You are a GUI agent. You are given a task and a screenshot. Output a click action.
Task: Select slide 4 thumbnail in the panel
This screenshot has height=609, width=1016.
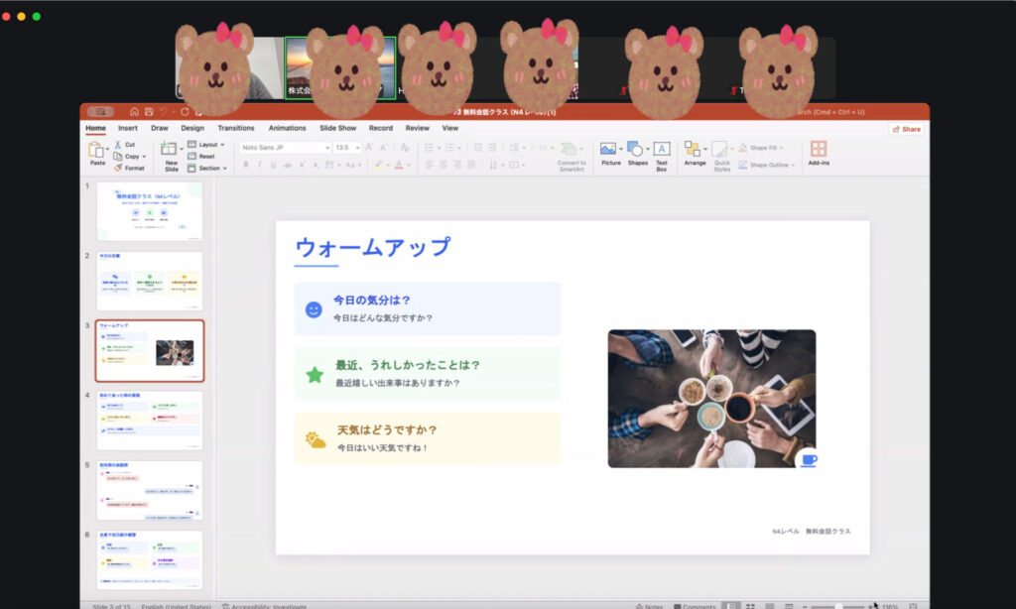(x=150, y=421)
